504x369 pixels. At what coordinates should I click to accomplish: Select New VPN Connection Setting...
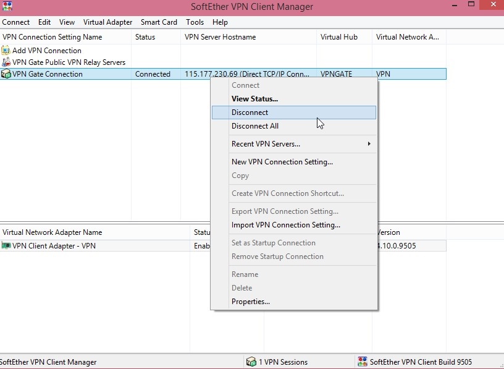click(x=294, y=162)
